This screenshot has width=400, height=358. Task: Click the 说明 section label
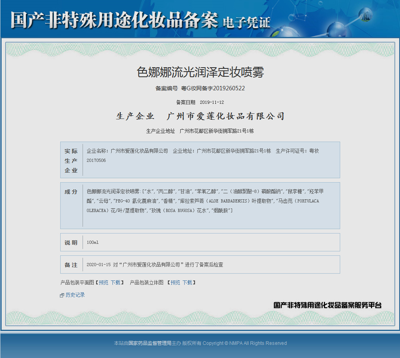click(x=71, y=243)
